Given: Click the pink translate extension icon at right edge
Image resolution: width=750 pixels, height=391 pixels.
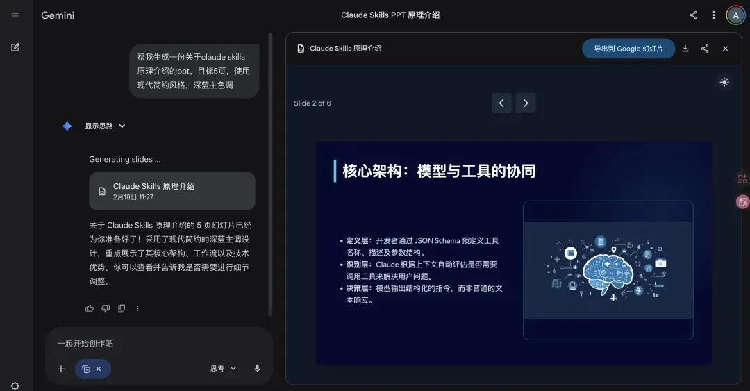Looking at the screenshot, I should (743, 202).
